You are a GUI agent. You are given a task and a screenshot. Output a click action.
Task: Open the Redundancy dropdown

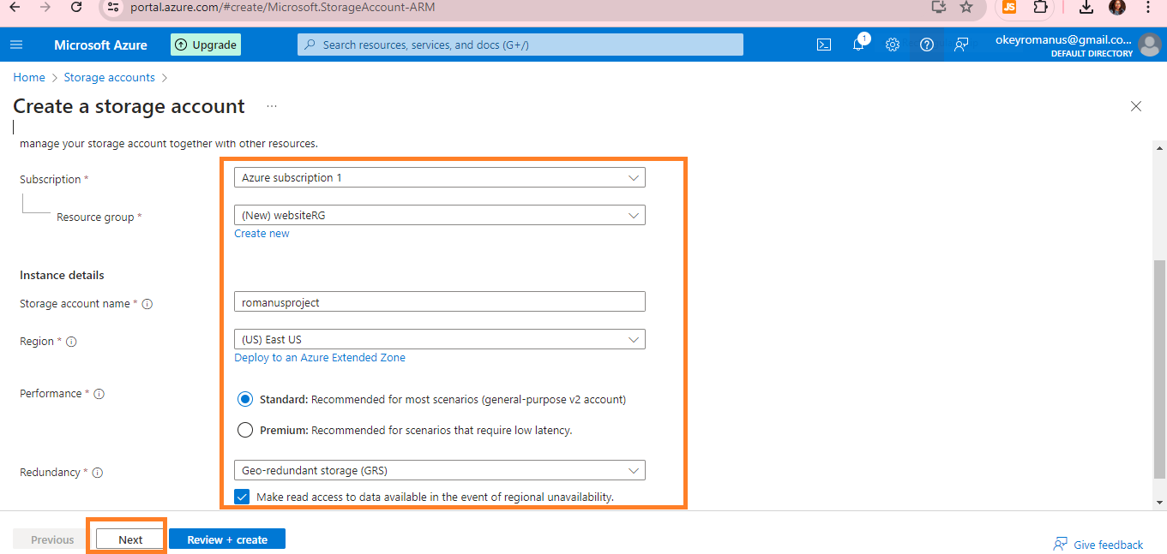coord(440,470)
